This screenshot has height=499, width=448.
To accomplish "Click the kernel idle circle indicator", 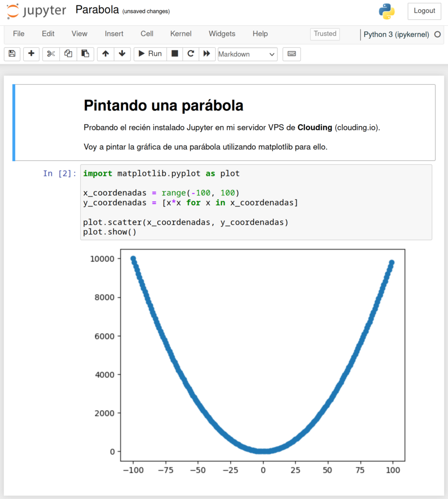I will 437,35.
